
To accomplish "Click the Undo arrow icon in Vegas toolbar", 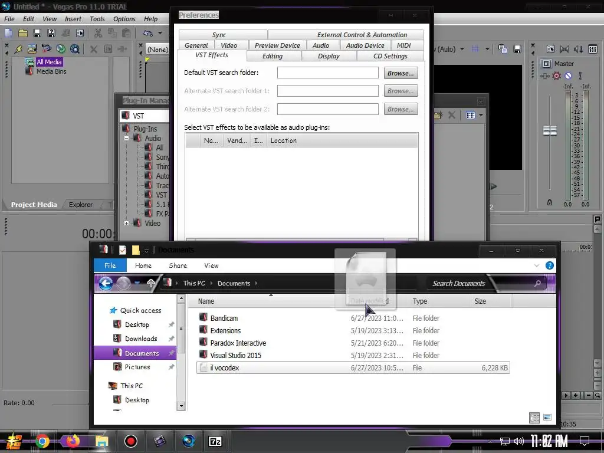I will [x=148, y=33].
